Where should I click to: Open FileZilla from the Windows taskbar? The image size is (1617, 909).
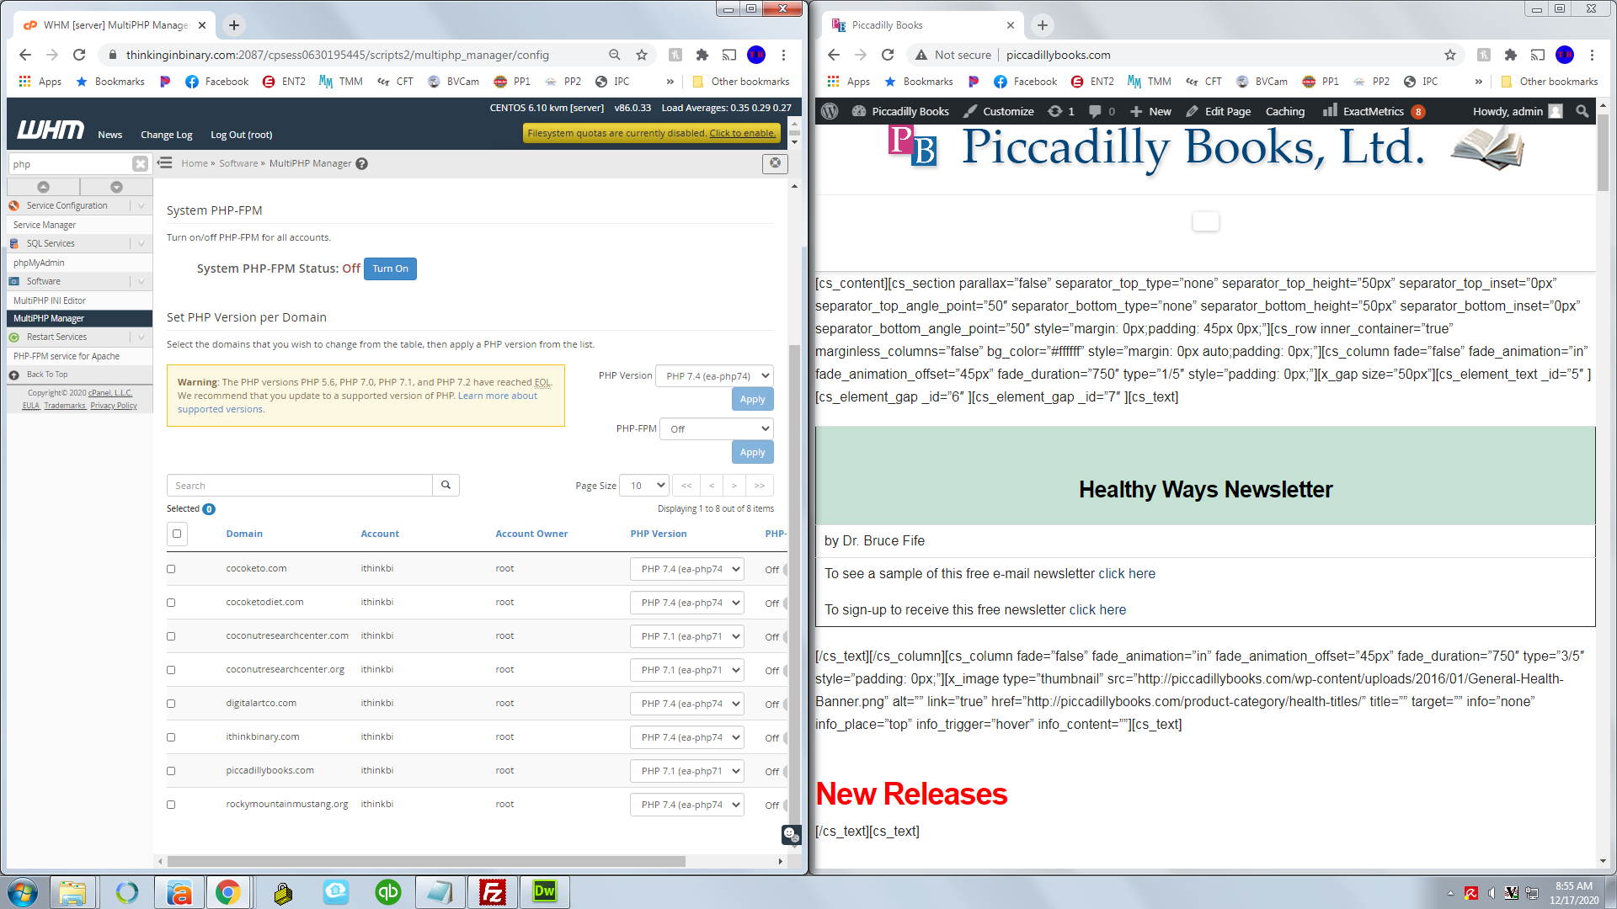point(492,892)
